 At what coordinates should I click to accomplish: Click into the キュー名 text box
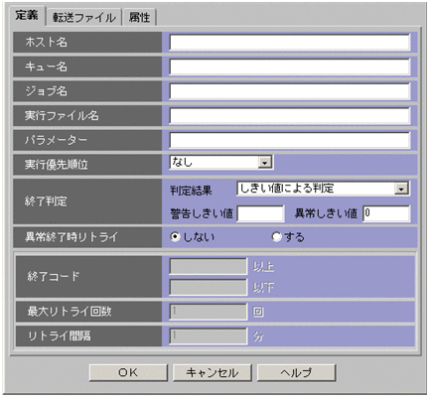click(290, 66)
